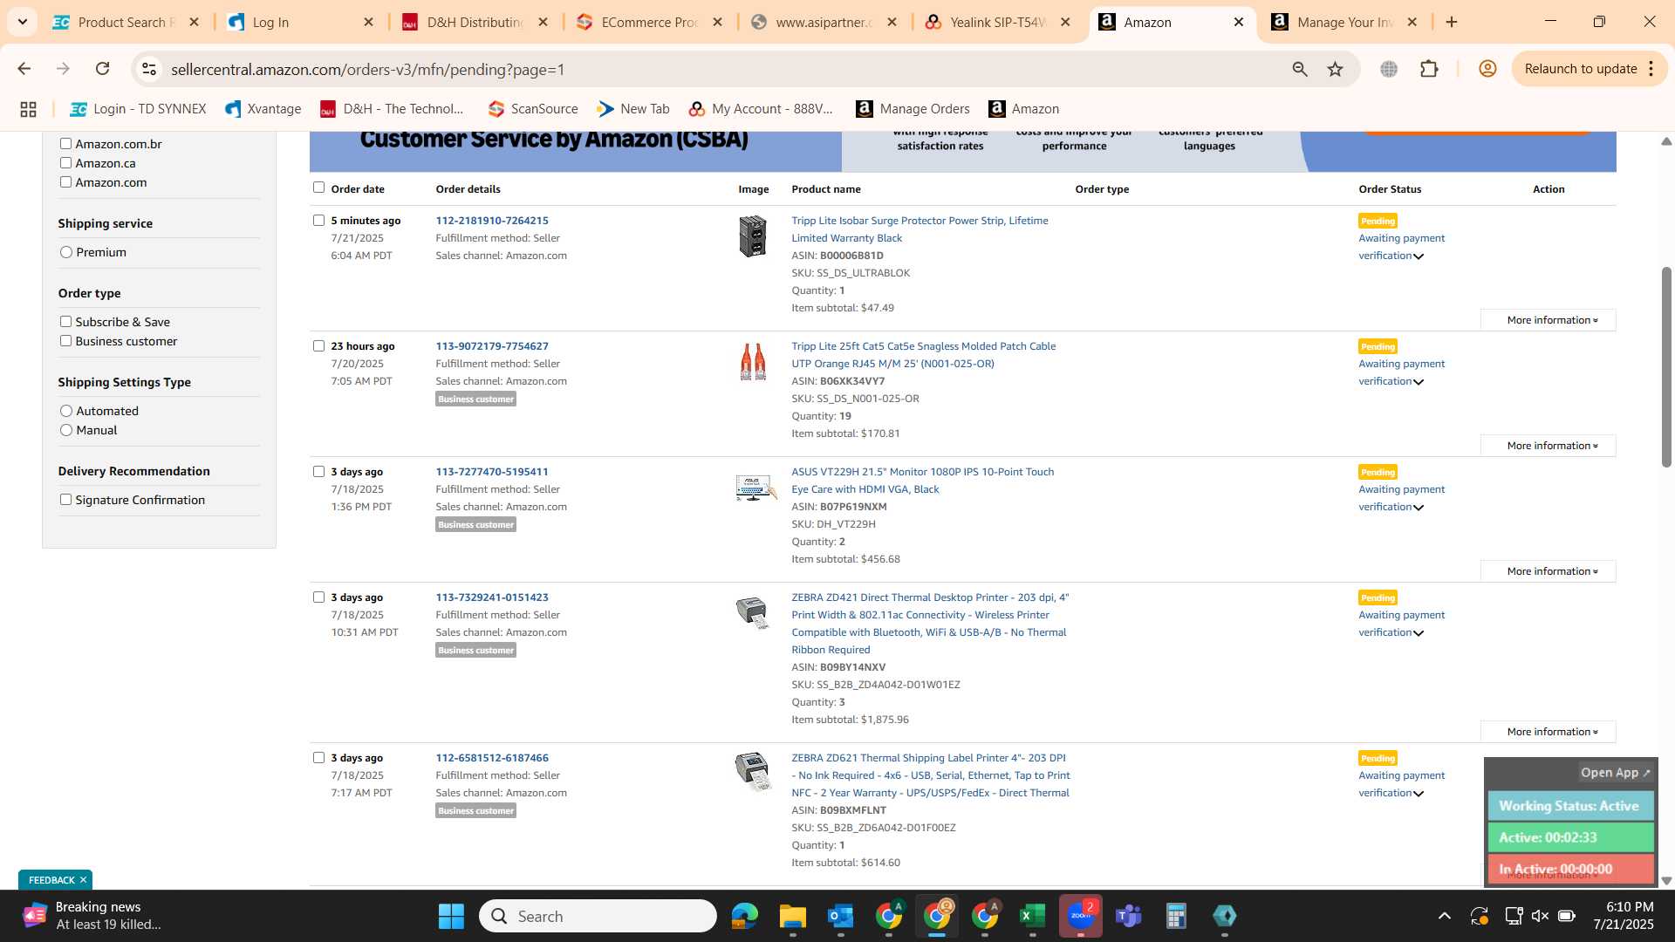
Task: Open order 113-9072179-7754627 details
Action: [x=492, y=346]
